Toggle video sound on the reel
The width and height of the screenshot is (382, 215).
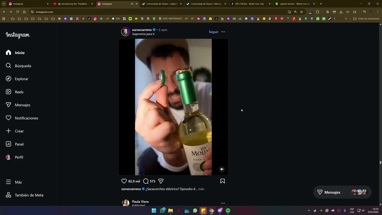pos(222,169)
